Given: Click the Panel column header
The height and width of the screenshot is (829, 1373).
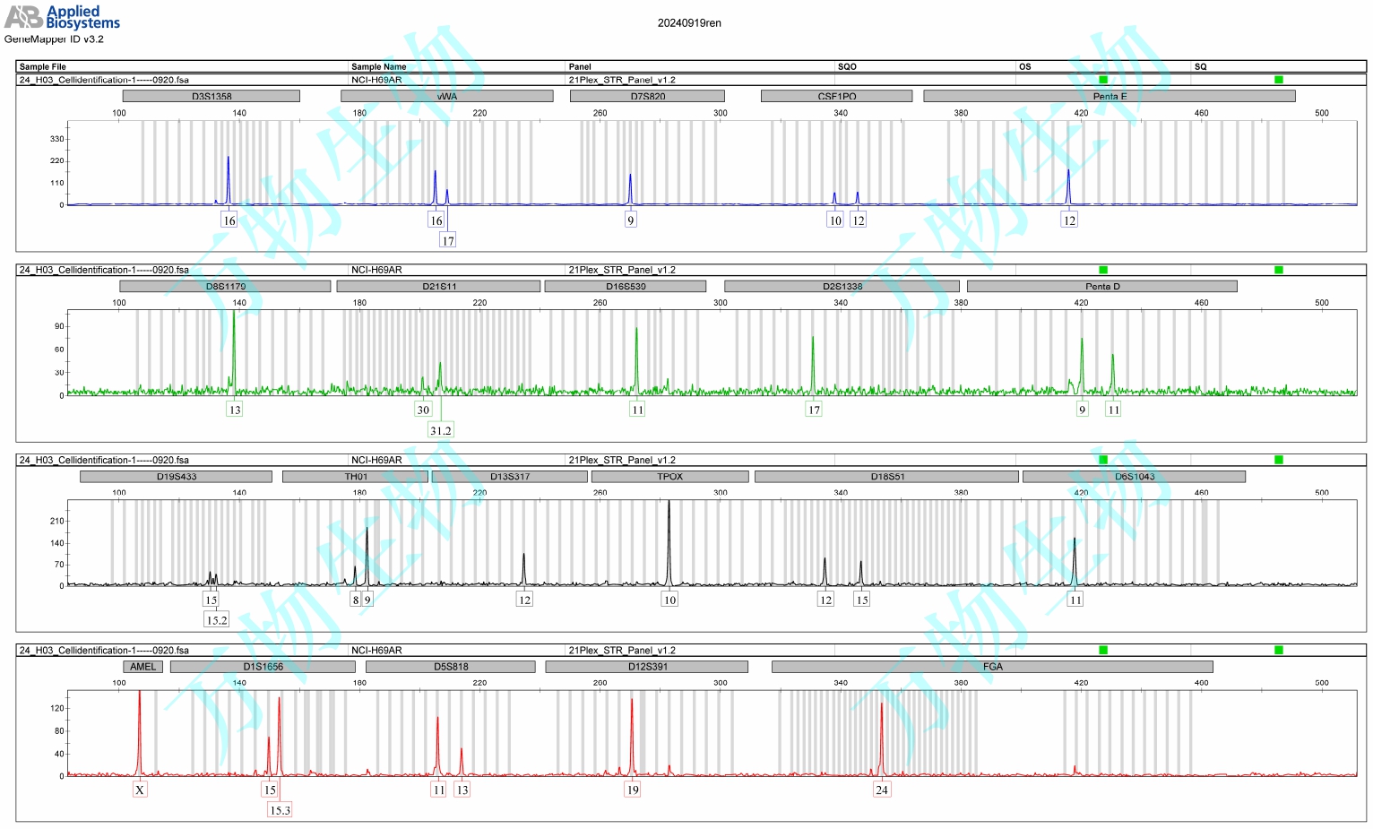Looking at the screenshot, I should pyautogui.click(x=580, y=66).
